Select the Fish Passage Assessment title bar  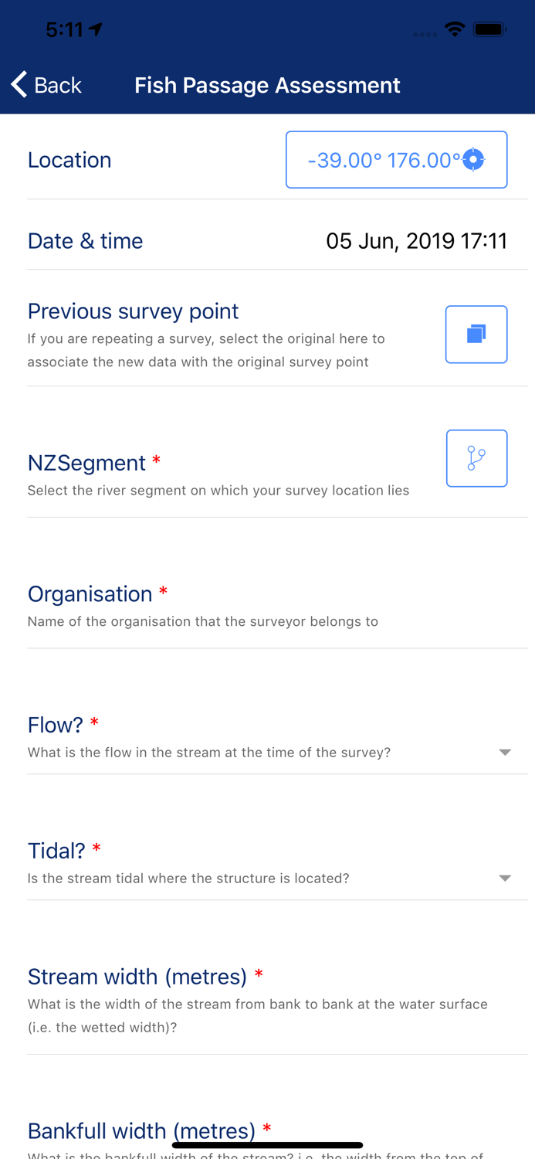(x=267, y=85)
